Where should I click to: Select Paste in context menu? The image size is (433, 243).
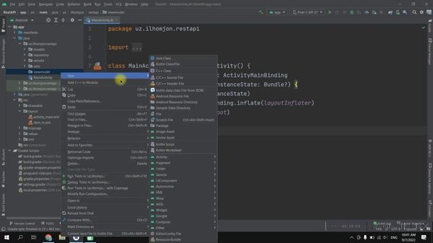point(105,107)
